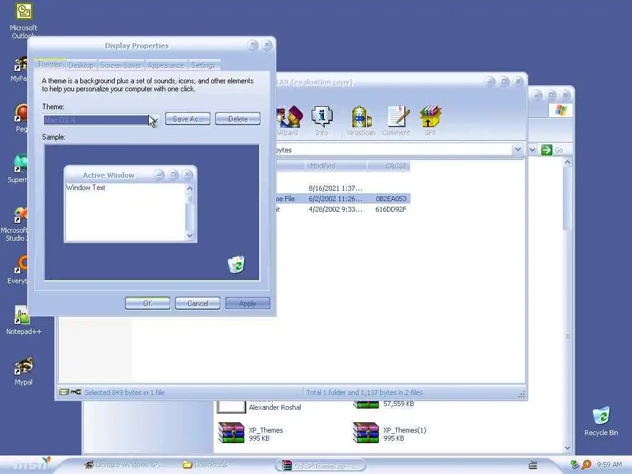Click the Info icon in WinRAR toolbar
Viewport: 632px width, 474px height.
pos(322,120)
